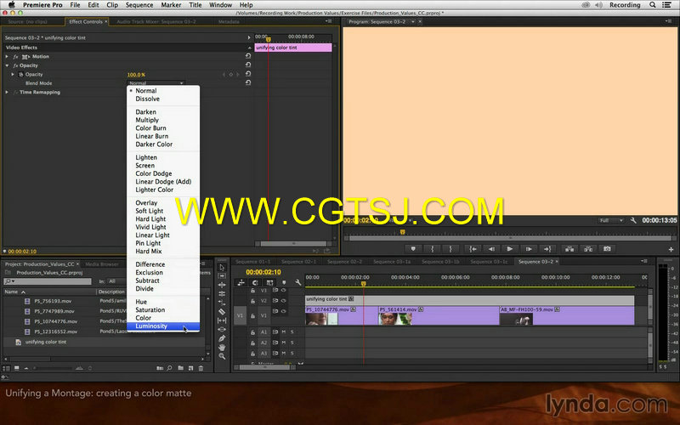Choose Screen blend mode
The width and height of the screenshot is (680, 425).
click(163, 165)
